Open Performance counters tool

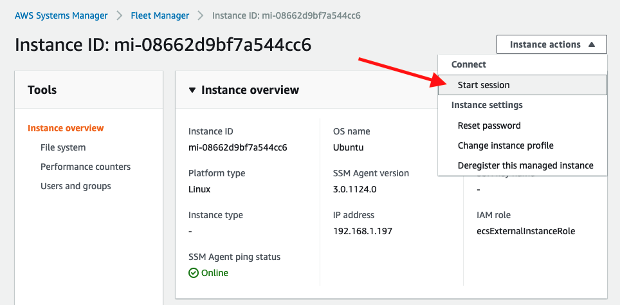coord(86,167)
